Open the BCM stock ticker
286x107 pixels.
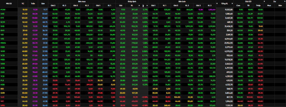point(3,22)
